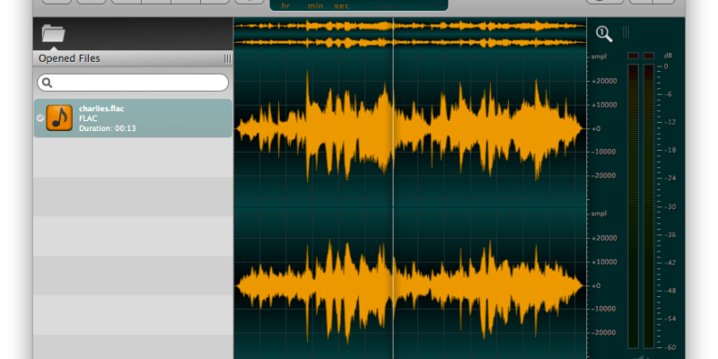Click the overview waveform strip at the top

[409, 34]
